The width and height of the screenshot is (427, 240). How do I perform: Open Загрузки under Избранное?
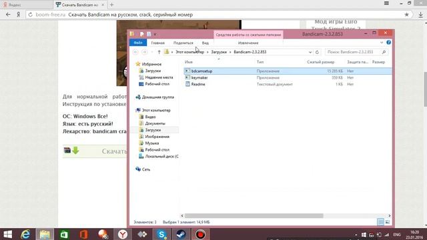point(153,71)
